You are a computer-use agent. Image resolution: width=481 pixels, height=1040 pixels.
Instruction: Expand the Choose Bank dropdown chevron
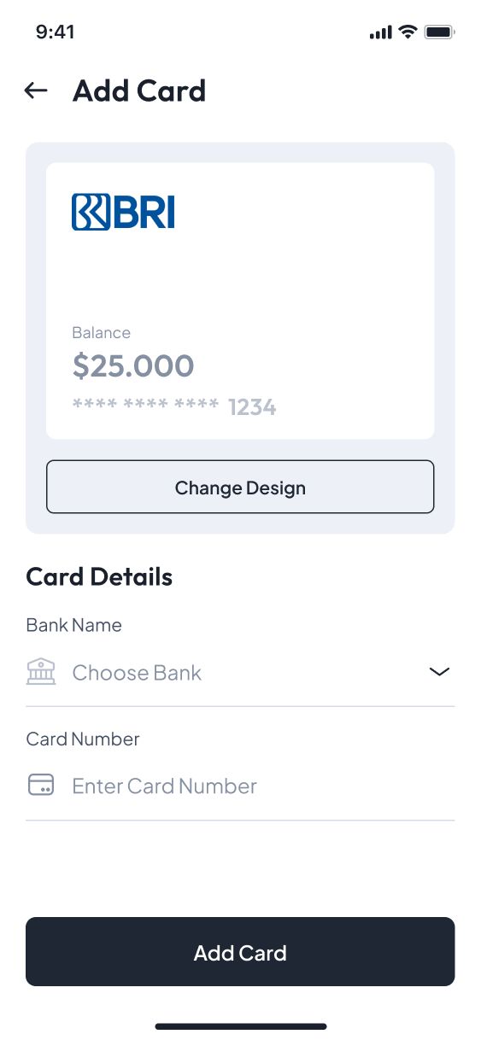point(438,672)
